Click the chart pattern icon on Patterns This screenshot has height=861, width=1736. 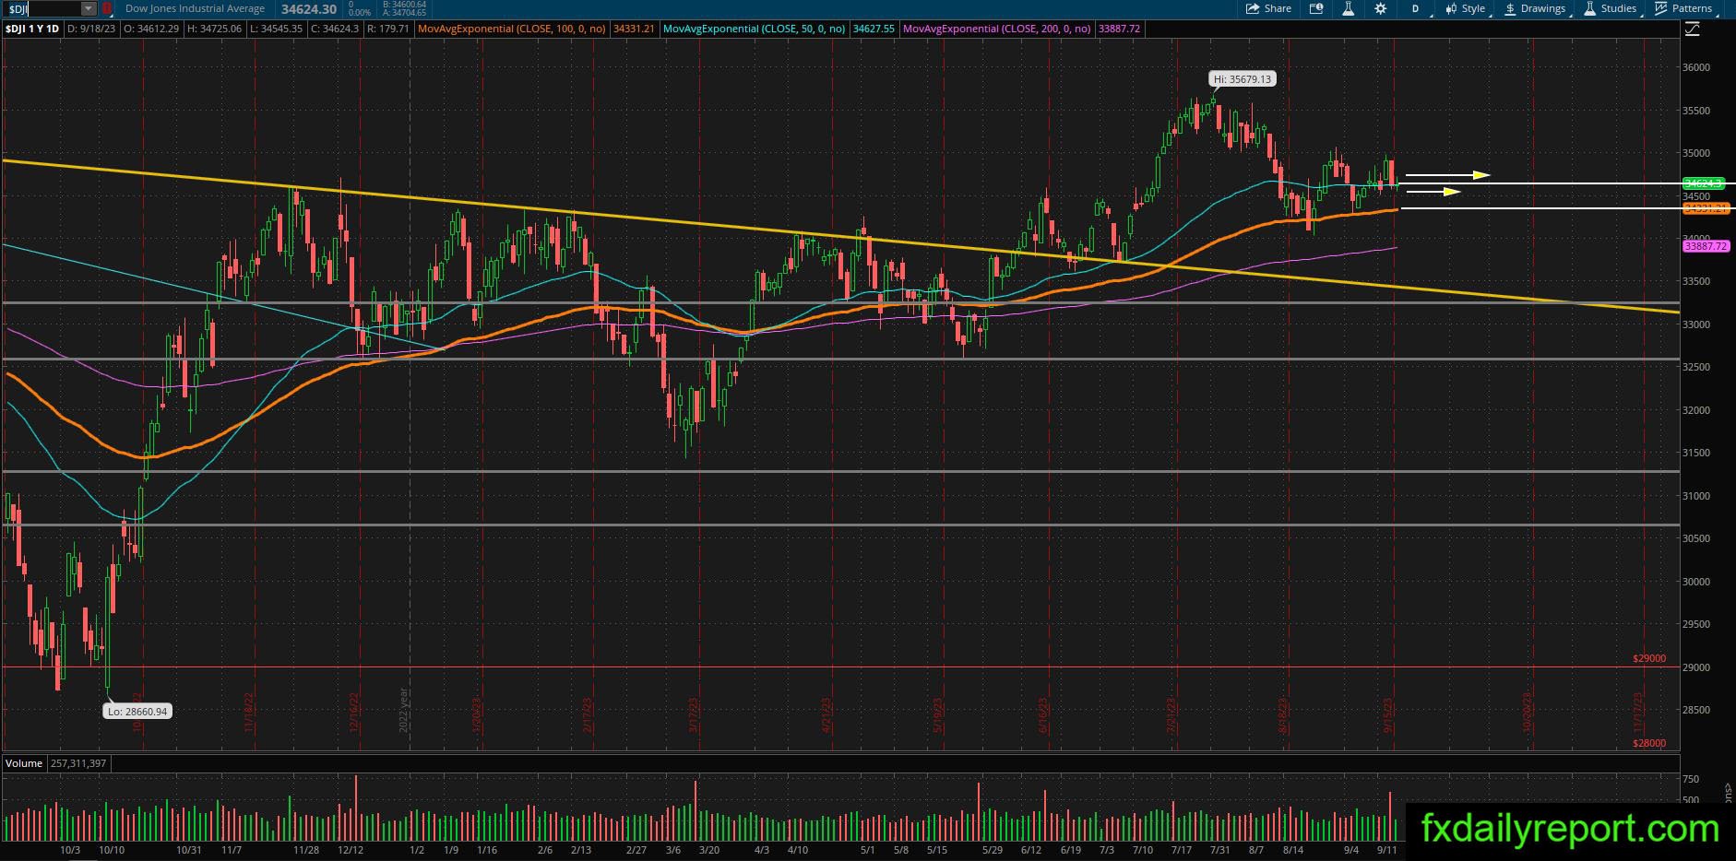point(1661,8)
